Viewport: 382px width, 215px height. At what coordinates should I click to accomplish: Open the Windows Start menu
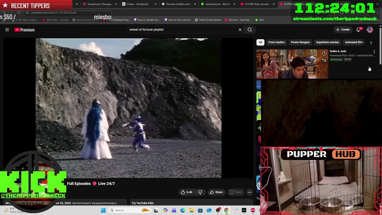(x=103, y=210)
